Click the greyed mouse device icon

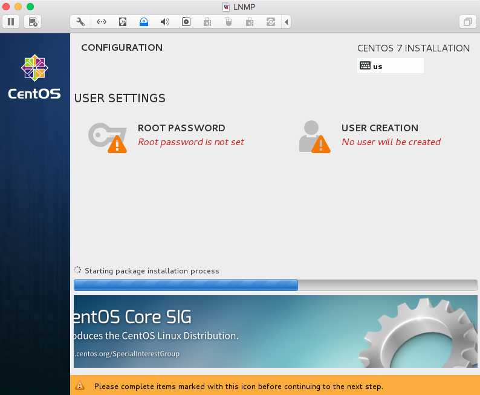tap(229, 22)
